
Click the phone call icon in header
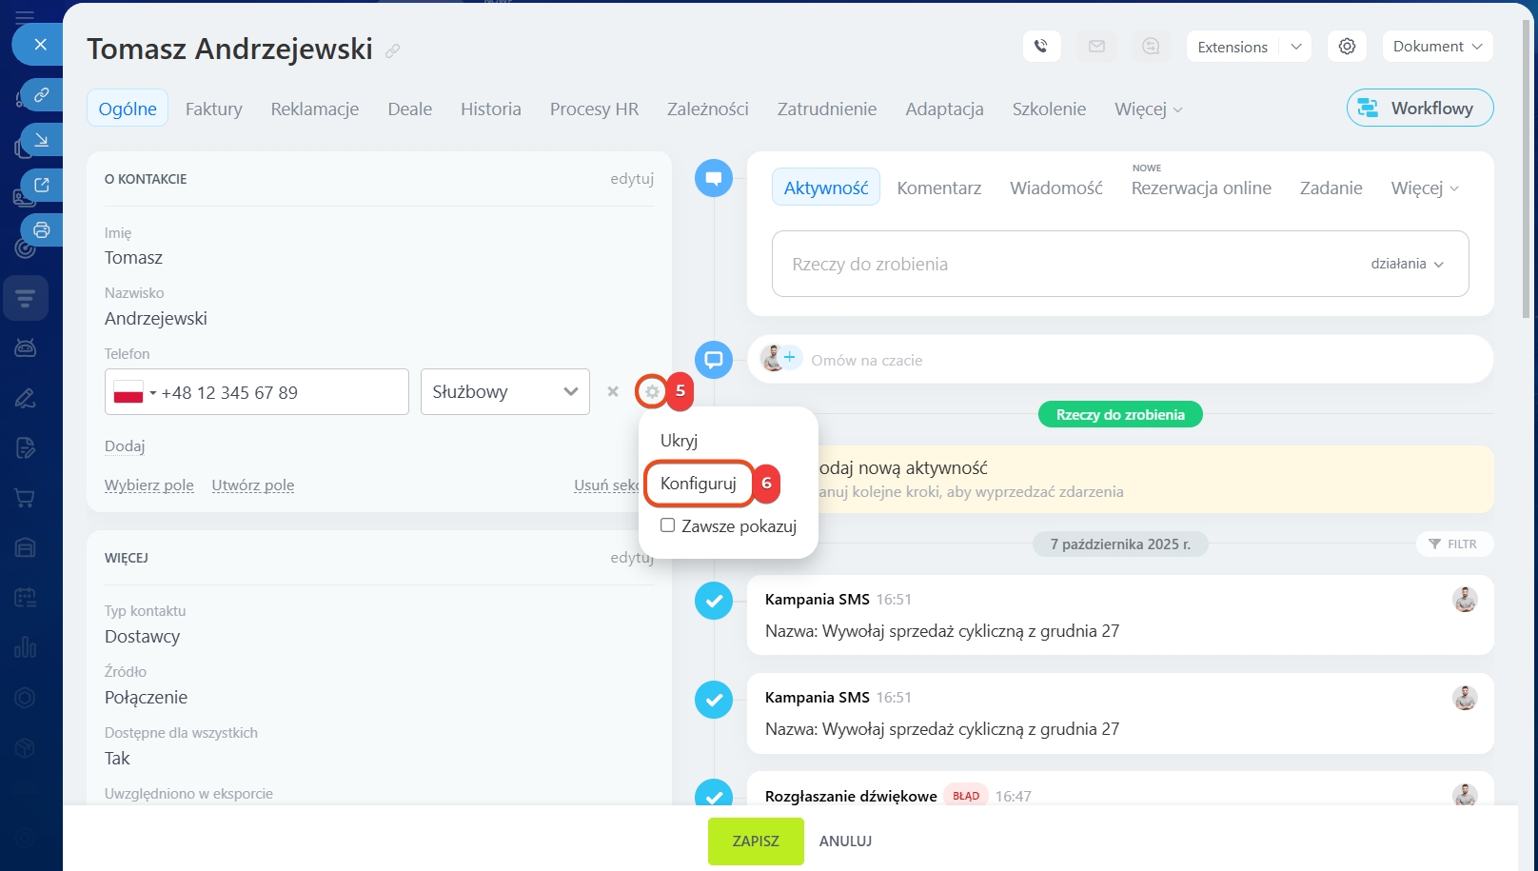pyautogui.click(x=1041, y=47)
